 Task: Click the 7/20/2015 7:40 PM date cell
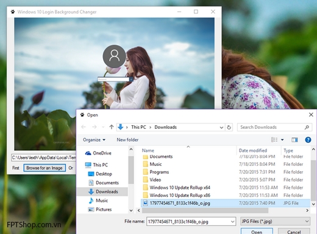(257, 203)
